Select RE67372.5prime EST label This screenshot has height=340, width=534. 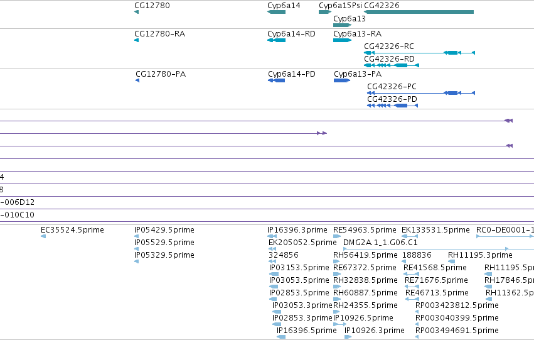pyautogui.click(x=365, y=268)
